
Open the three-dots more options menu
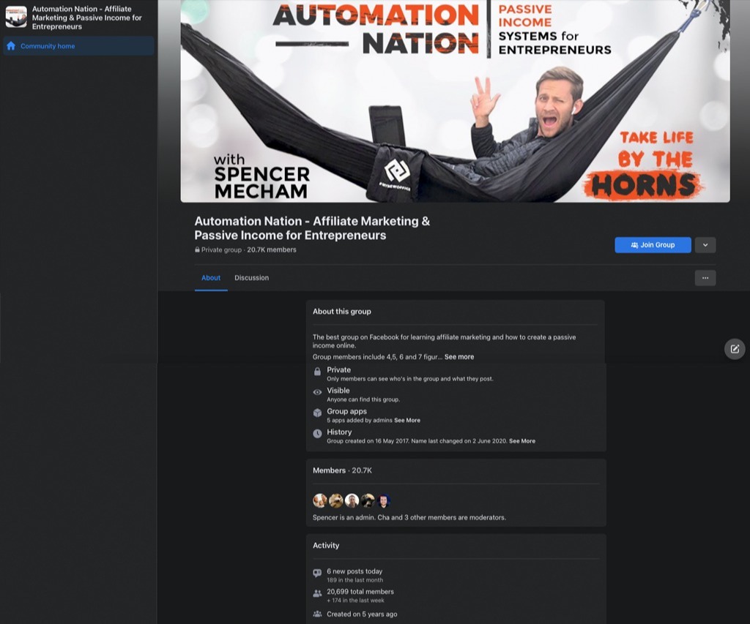[705, 278]
